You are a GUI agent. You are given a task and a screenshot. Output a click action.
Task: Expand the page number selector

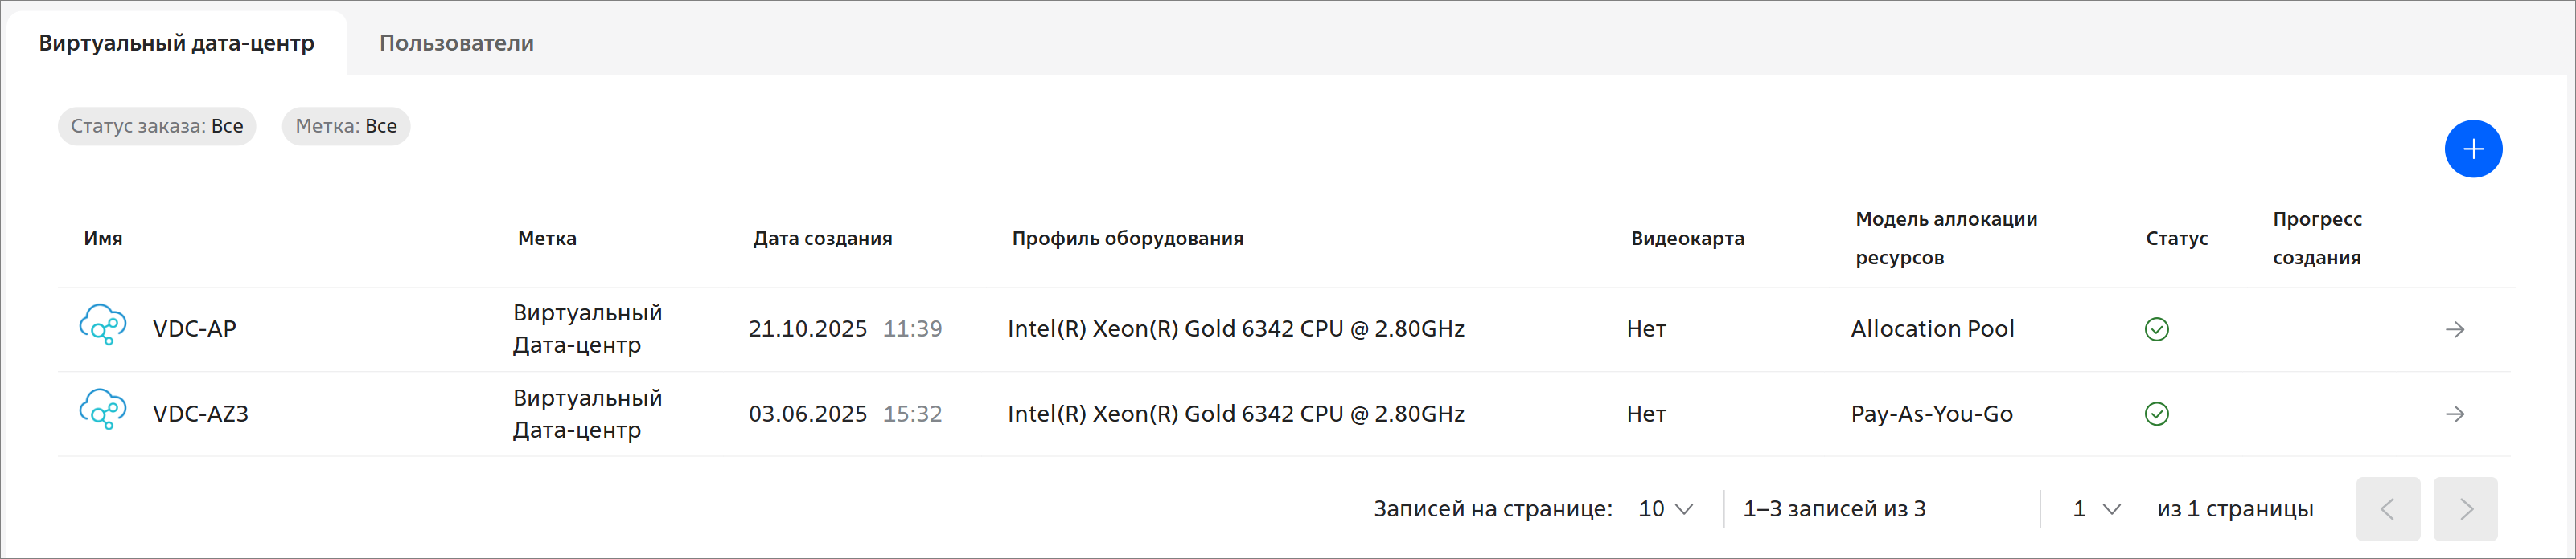[2096, 509]
